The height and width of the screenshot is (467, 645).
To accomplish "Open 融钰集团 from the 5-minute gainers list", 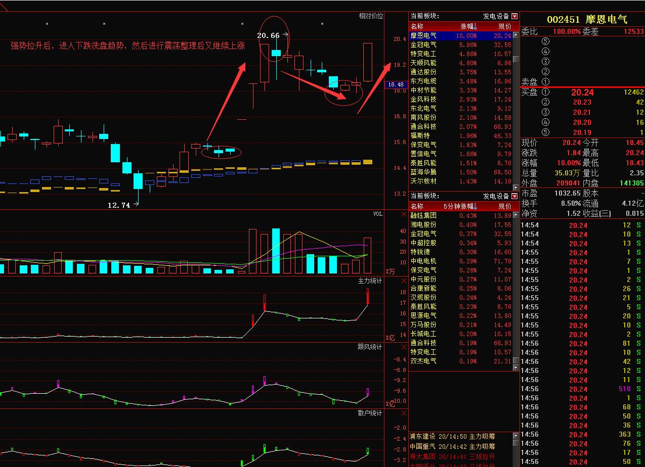I will pos(423,215).
